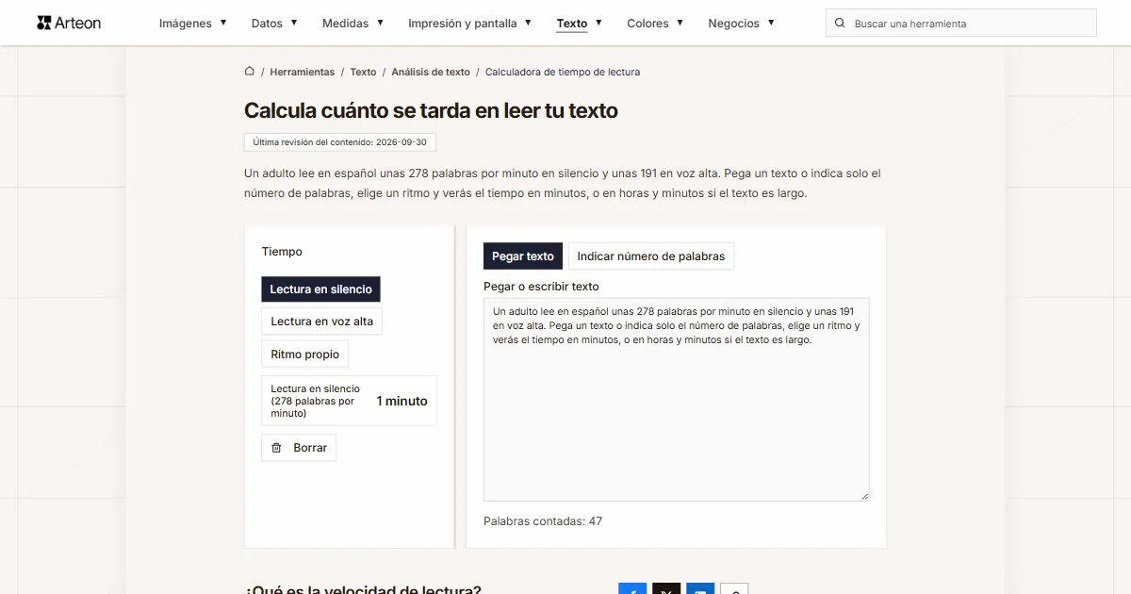The image size is (1131, 594).
Task: Click the Última revisión del contenido date badge
Action: pos(340,142)
